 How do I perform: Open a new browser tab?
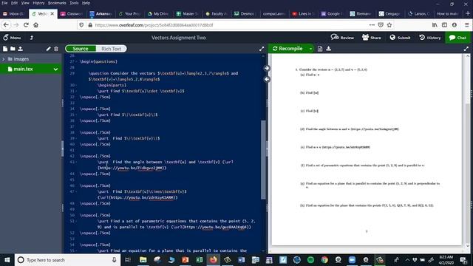(x=468, y=13)
